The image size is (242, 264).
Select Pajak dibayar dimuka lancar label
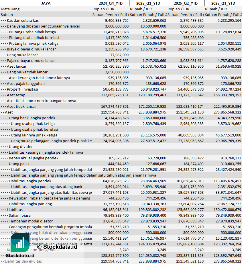[31, 60]
